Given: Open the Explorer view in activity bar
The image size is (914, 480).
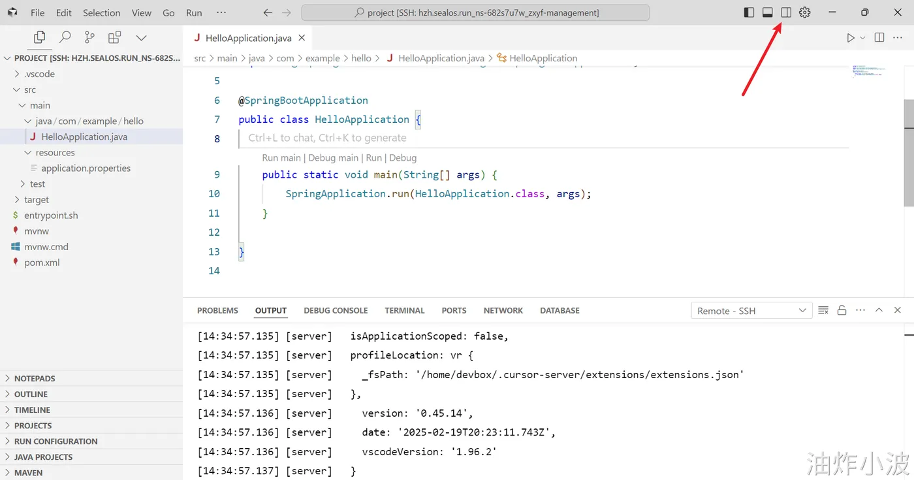Looking at the screenshot, I should tap(40, 38).
